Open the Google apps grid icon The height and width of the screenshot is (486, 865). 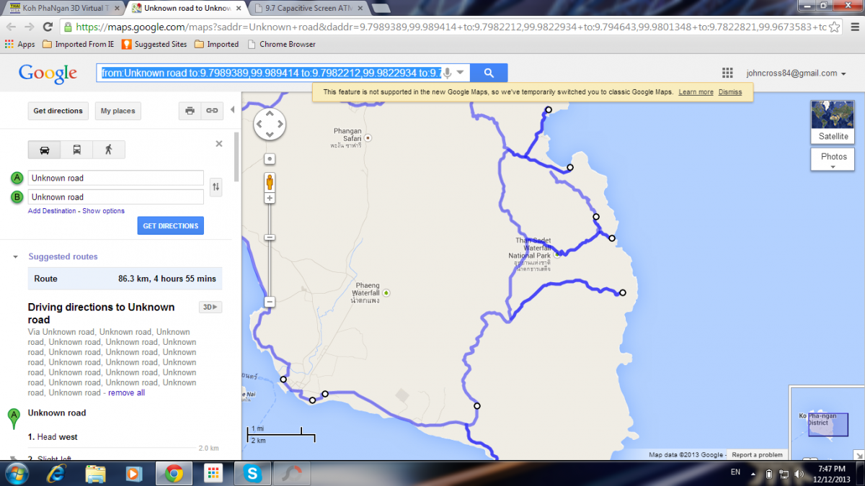727,73
